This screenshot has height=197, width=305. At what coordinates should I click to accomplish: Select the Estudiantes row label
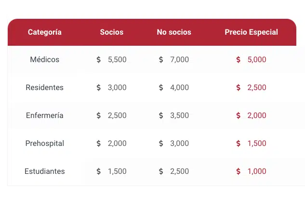coord(44,171)
